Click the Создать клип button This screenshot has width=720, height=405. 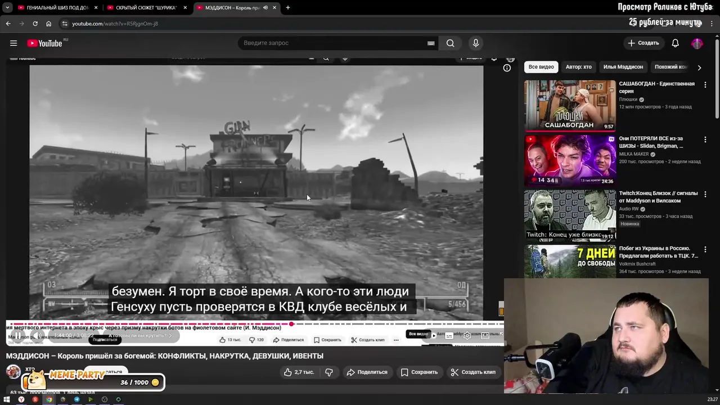473,372
